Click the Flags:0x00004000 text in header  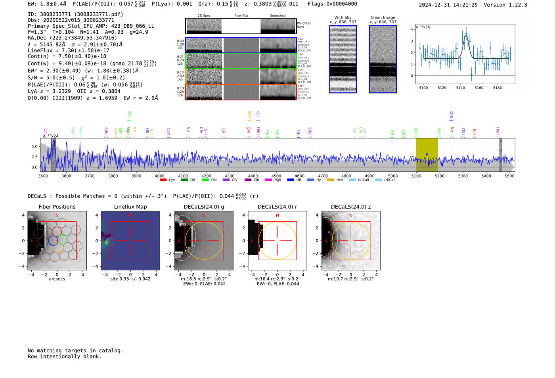[x=332, y=4]
